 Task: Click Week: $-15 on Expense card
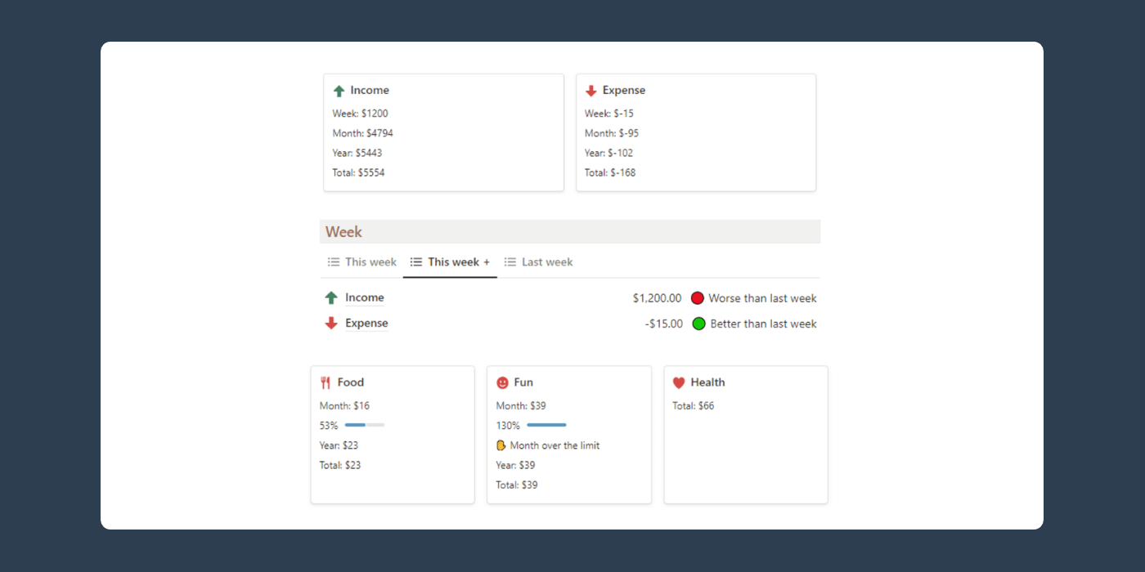click(609, 114)
